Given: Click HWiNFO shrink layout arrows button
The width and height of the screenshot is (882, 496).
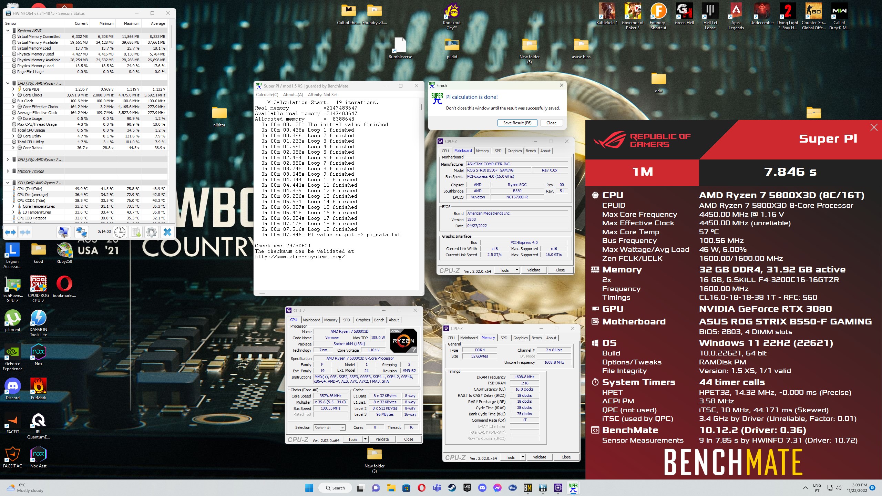Looking at the screenshot, I should [25, 232].
